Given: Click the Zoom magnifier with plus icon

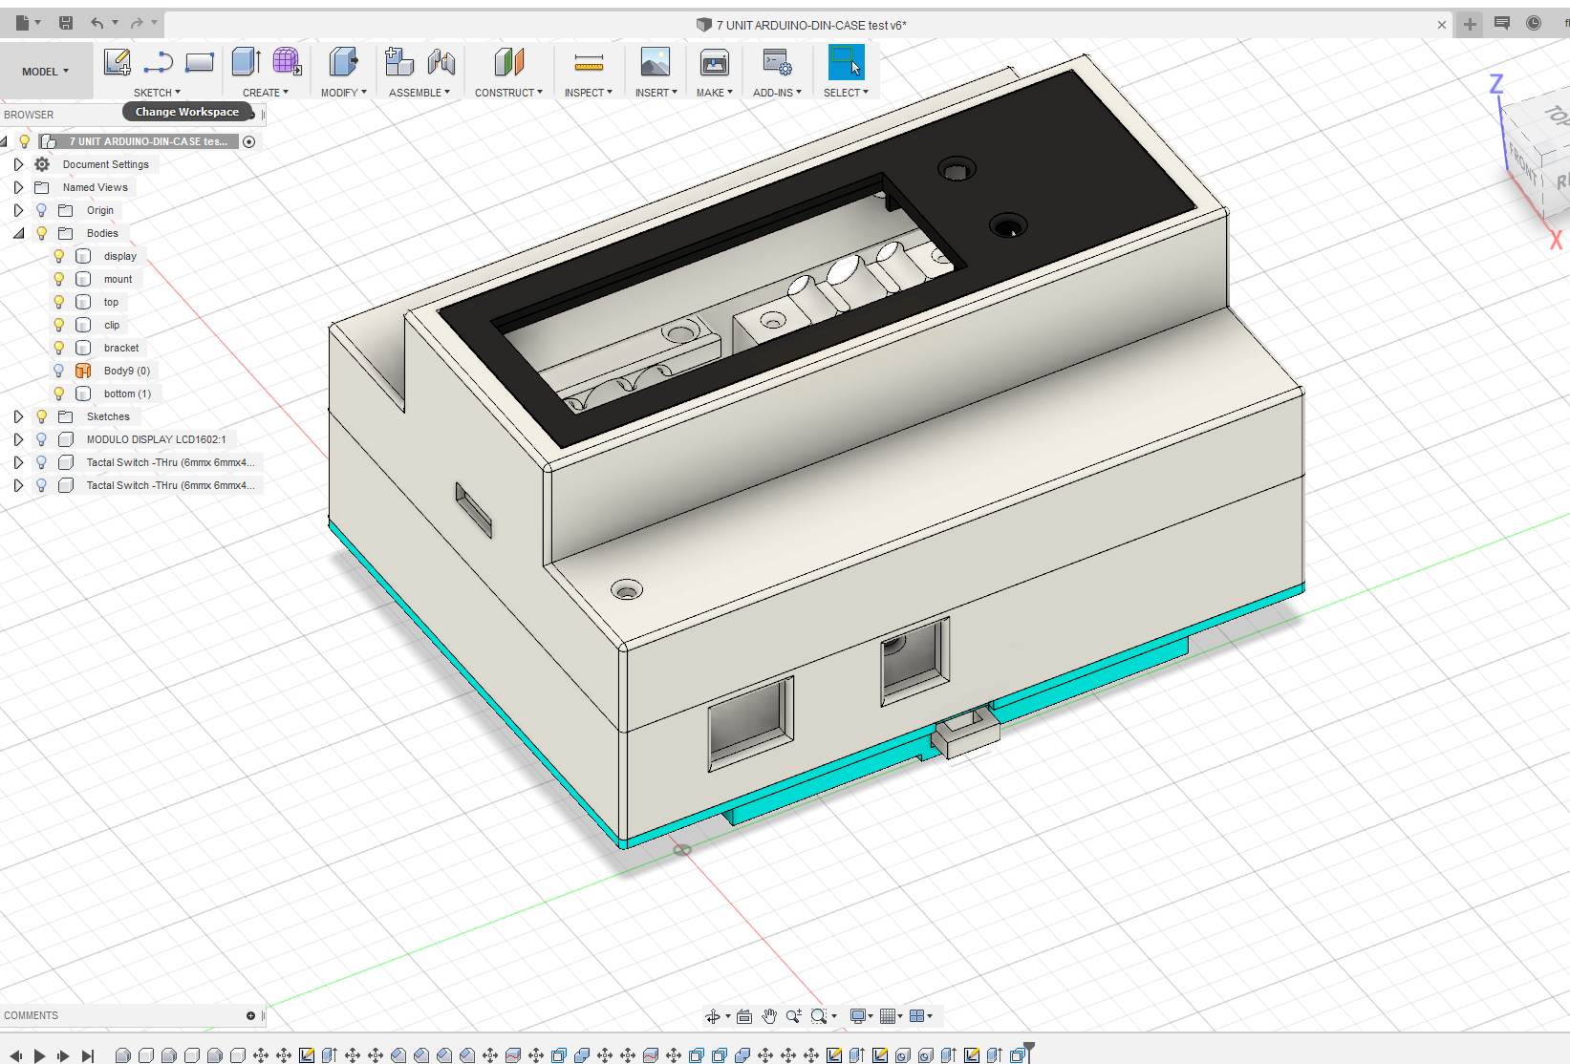Looking at the screenshot, I should click(x=793, y=1016).
